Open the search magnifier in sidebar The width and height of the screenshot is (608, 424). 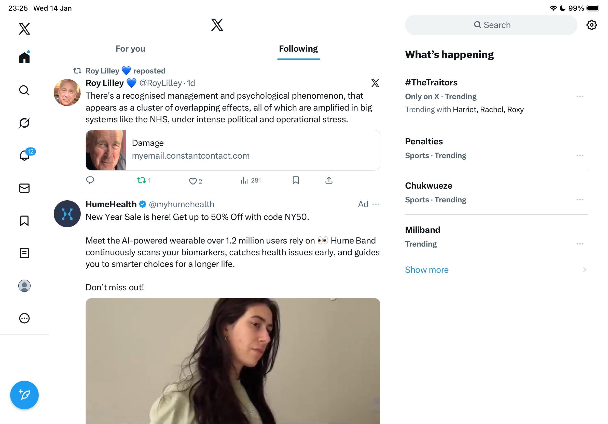(x=24, y=90)
